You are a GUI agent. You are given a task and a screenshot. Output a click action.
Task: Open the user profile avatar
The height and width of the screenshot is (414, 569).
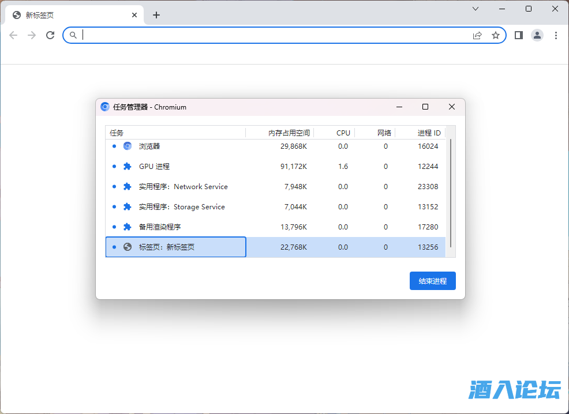pyautogui.click(x=537, y=35)
